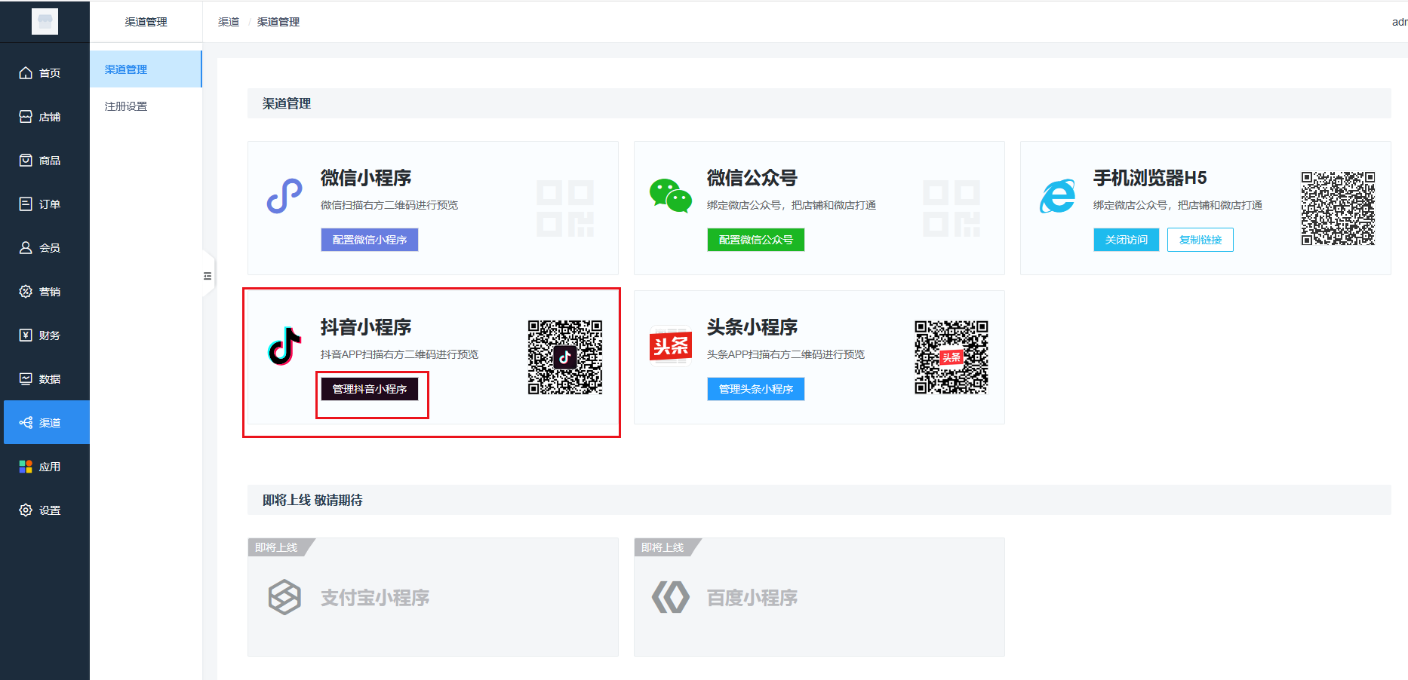Click the browser H5 'e' icon
Viewport: 1408px width, 680px height.
1057,197
